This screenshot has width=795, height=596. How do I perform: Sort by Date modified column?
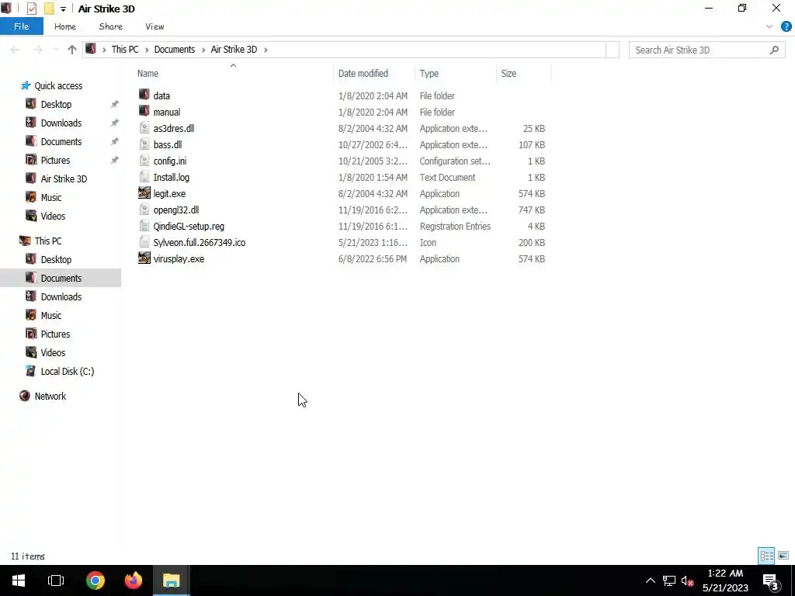point(363,74)
